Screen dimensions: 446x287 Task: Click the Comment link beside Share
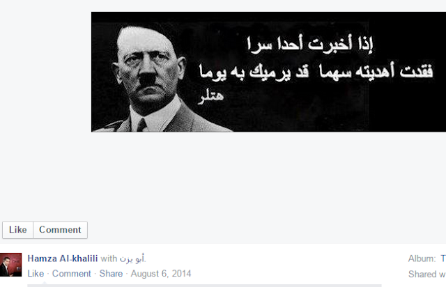[71, 274]
